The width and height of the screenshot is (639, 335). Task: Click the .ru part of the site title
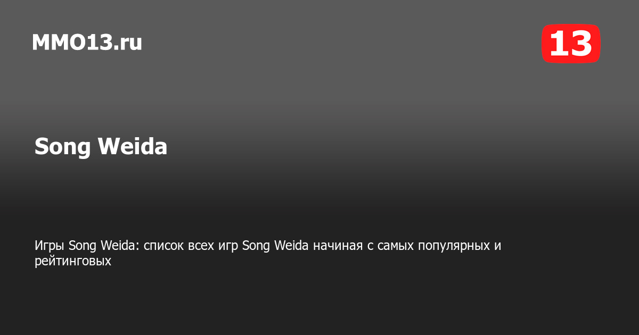tap(128, 42)
